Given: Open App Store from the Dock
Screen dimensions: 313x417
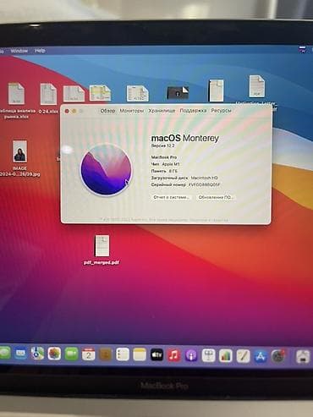Looking at the screenshot, I should click(261, 356).
